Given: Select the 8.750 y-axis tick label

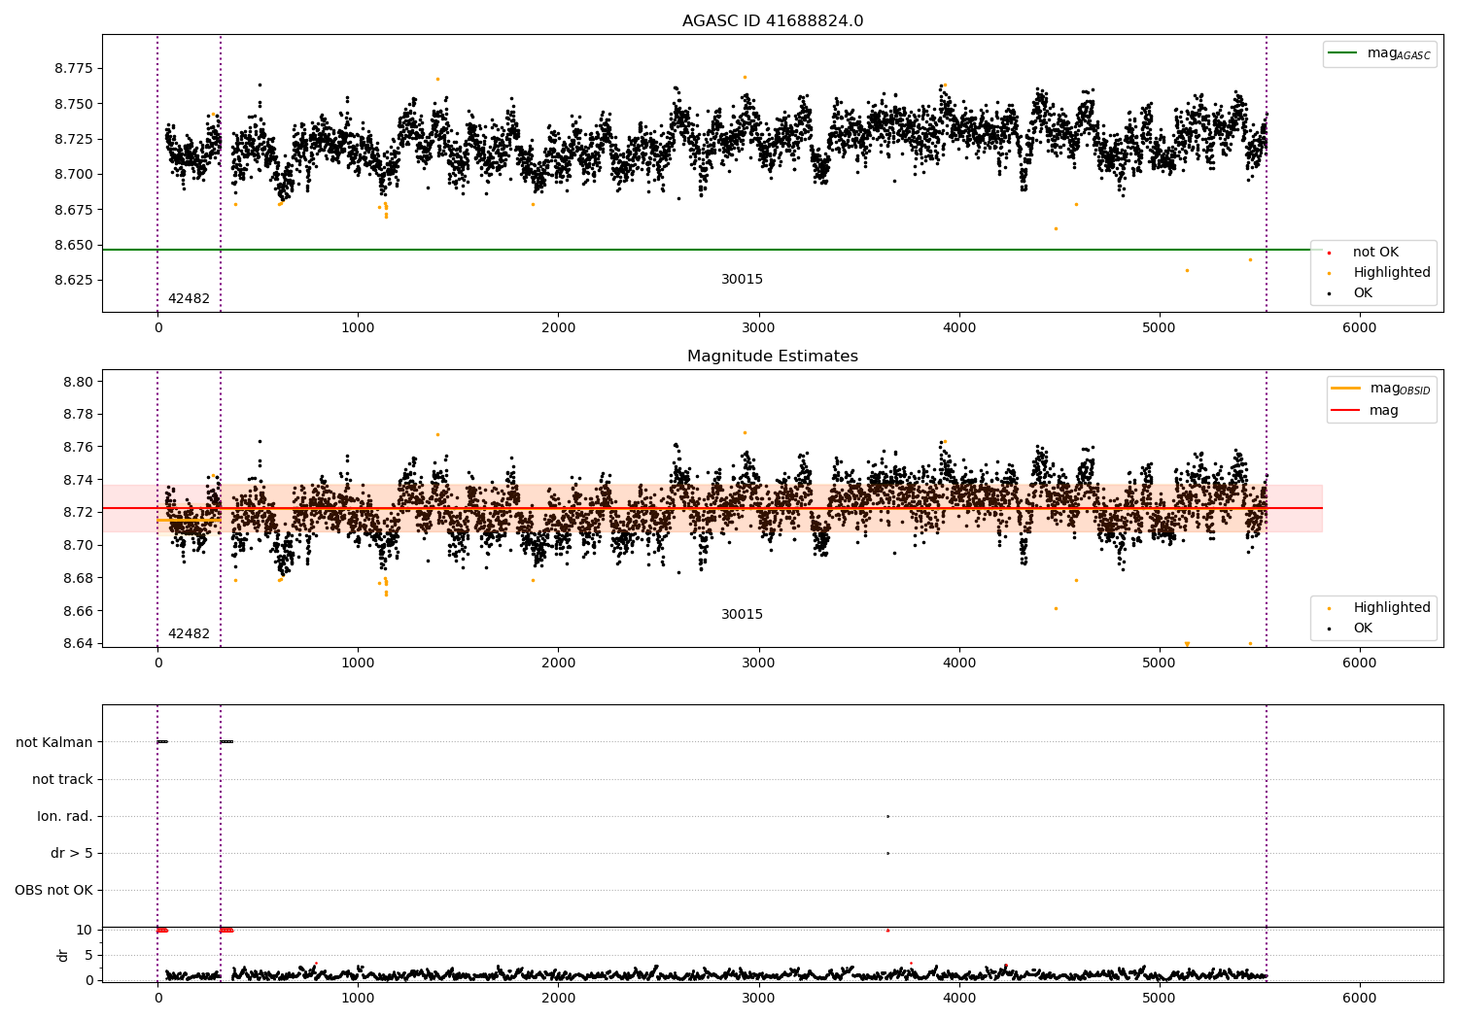Looking at the screenshot, I should [x=74, y=104].
